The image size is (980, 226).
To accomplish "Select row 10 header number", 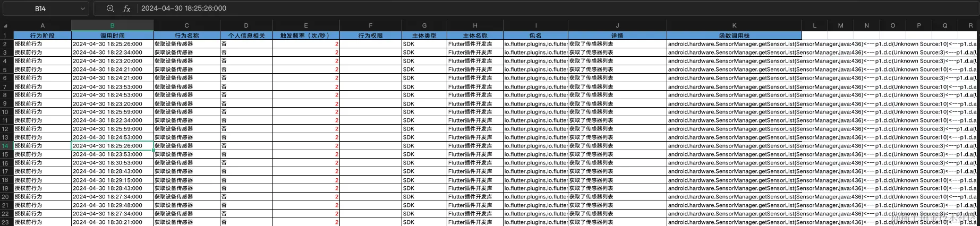I will (x=6, y=112).
